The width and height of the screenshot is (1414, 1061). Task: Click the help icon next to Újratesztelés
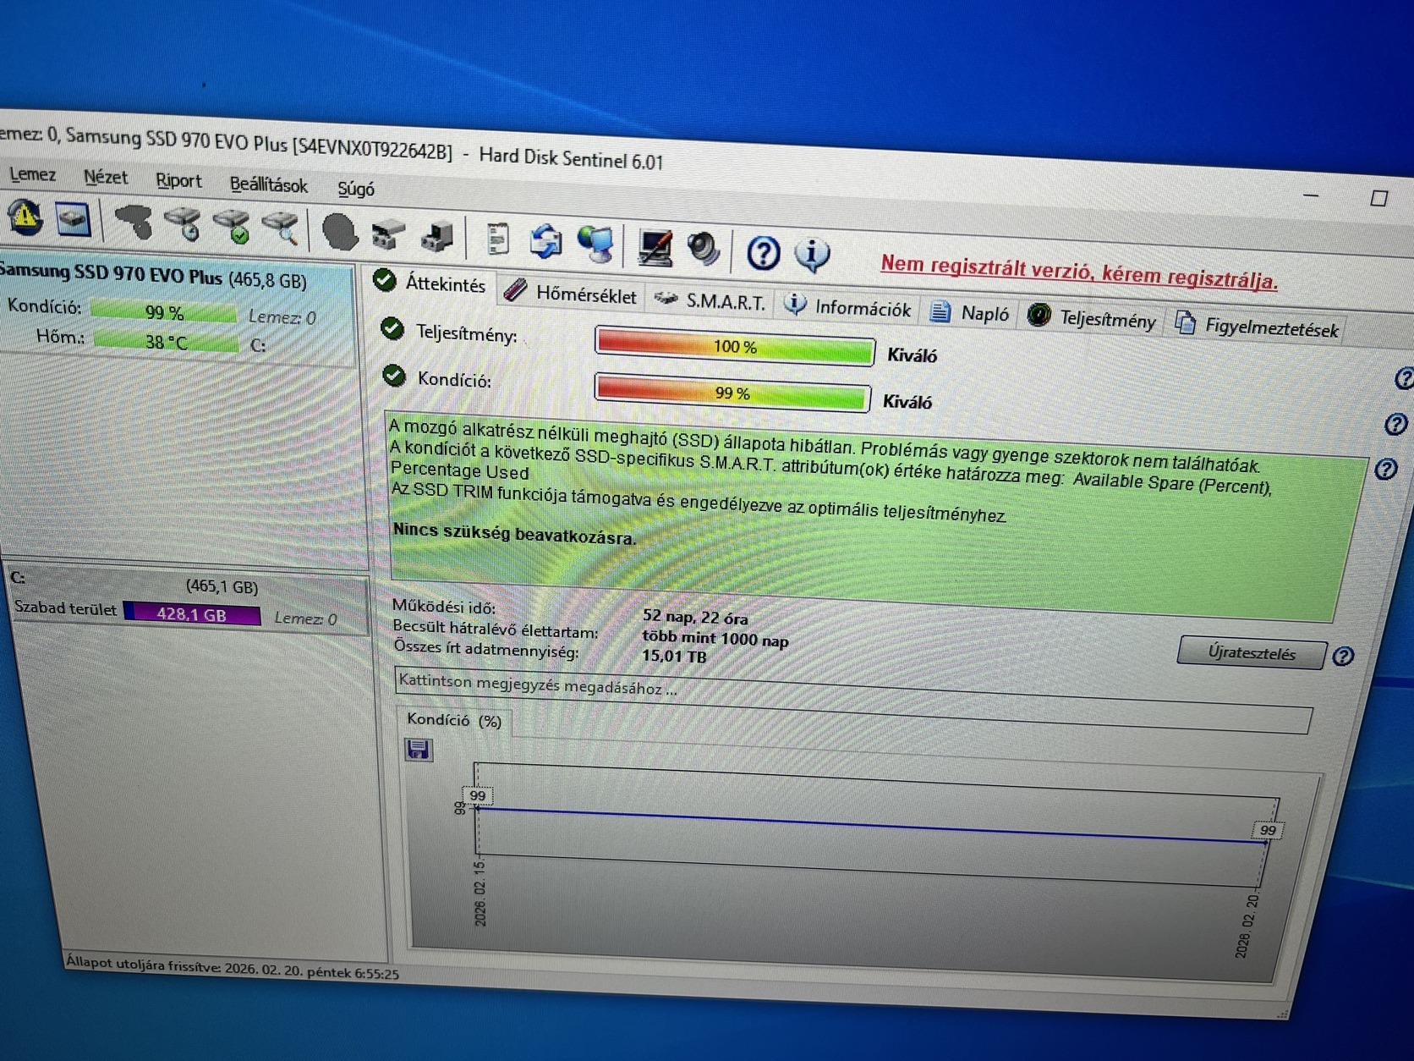pyautogui.click(x=1343, y=656)
